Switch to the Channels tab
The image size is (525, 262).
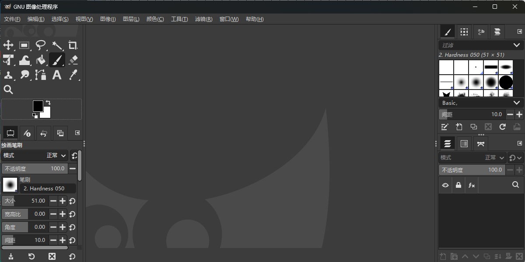tap(464, 143)
